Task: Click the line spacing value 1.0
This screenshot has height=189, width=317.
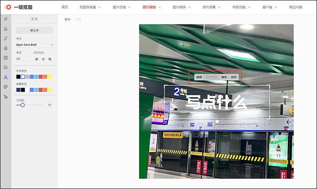Action: click(x=49, y=105)
